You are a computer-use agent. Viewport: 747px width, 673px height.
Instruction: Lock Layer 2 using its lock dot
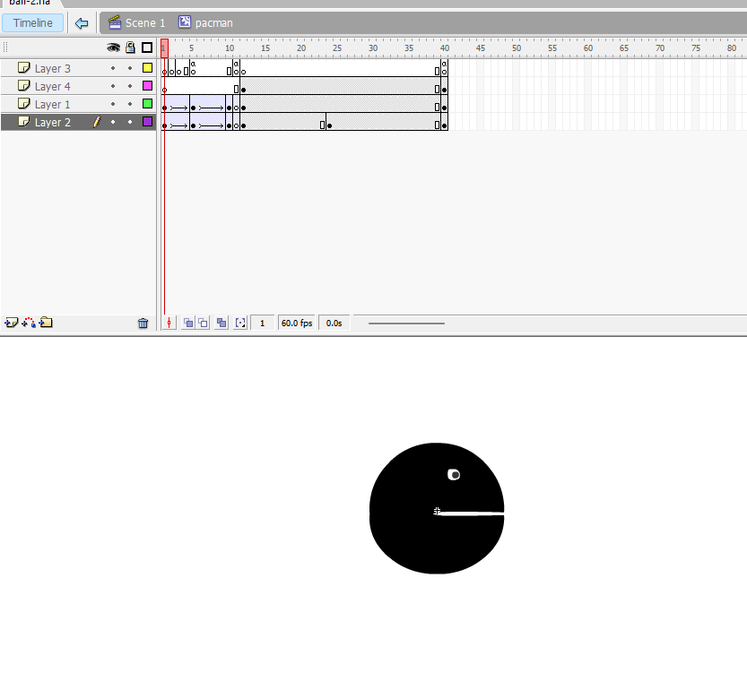click(130, 122)
